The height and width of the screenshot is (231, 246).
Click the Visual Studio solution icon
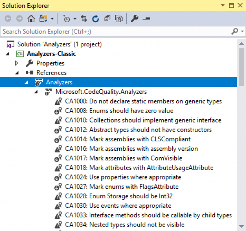pyautogui.click(x=10, y=44)
